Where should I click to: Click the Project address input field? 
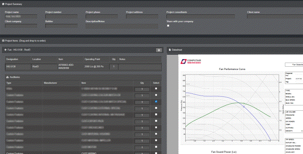pos(142,16)
